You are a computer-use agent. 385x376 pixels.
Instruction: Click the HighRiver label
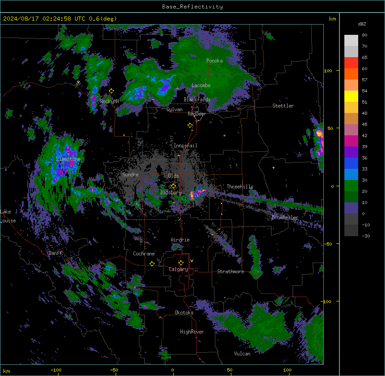tap(192, 332)
